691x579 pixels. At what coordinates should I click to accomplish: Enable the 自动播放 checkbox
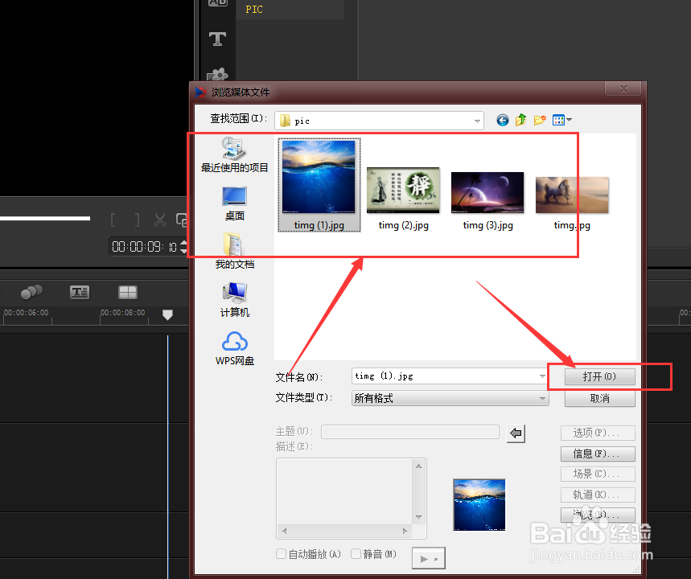(281, 553)
